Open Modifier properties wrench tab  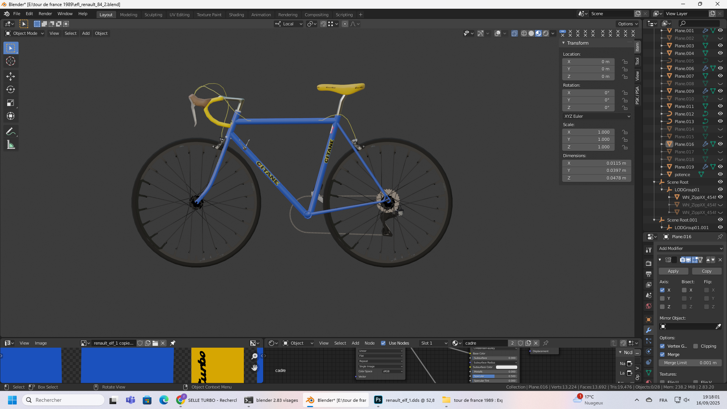649,330
